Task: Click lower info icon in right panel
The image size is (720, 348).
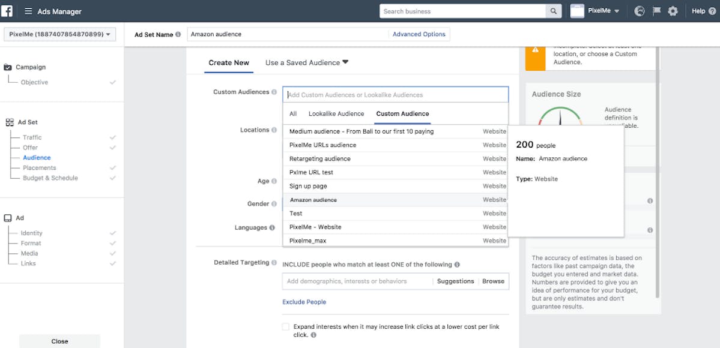Action: point(650,230)
